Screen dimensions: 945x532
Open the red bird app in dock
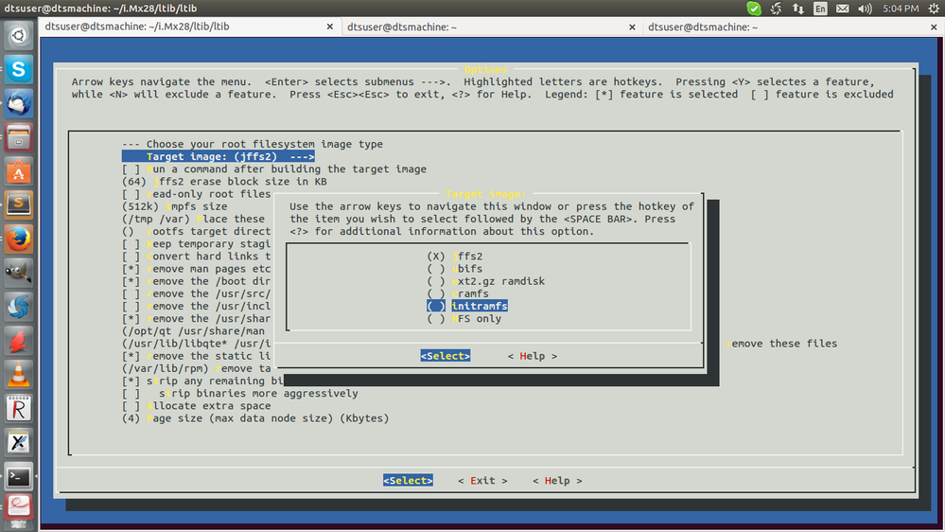click(19, 342)
